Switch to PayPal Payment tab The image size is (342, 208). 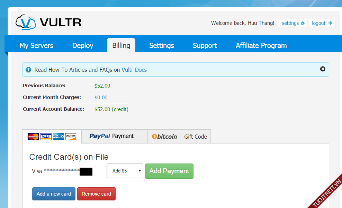(111, 136)
